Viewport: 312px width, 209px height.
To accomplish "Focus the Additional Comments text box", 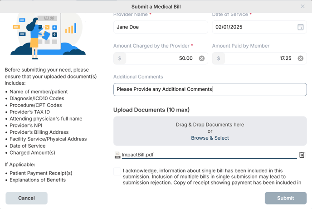I will point(210,89).
